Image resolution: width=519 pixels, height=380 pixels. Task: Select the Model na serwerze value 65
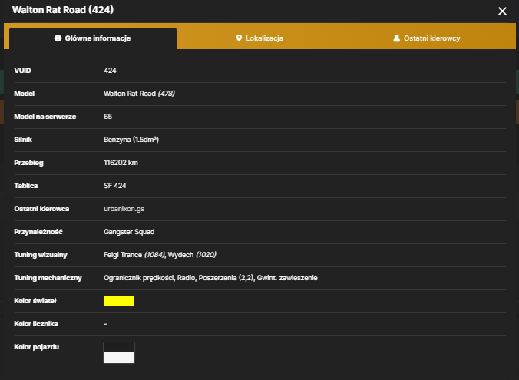pyautogui.click(x=107, y=117)
